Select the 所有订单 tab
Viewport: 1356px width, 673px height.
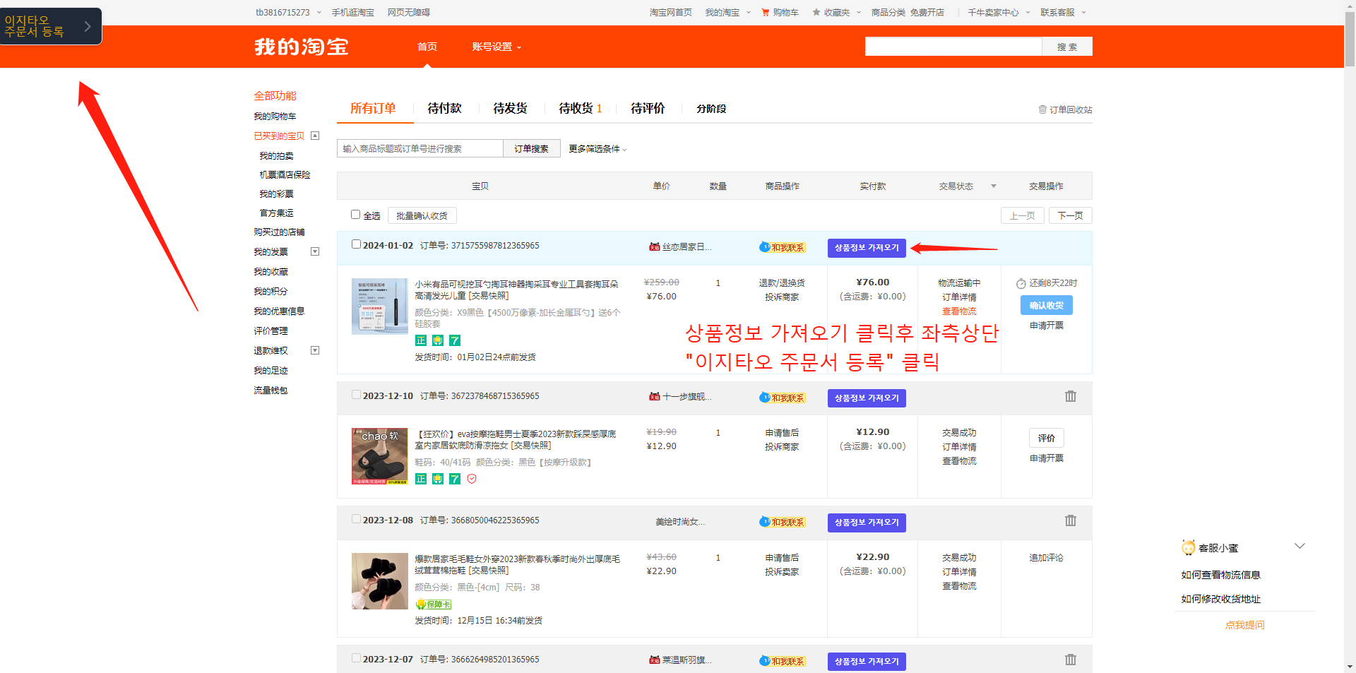(373, 108)
